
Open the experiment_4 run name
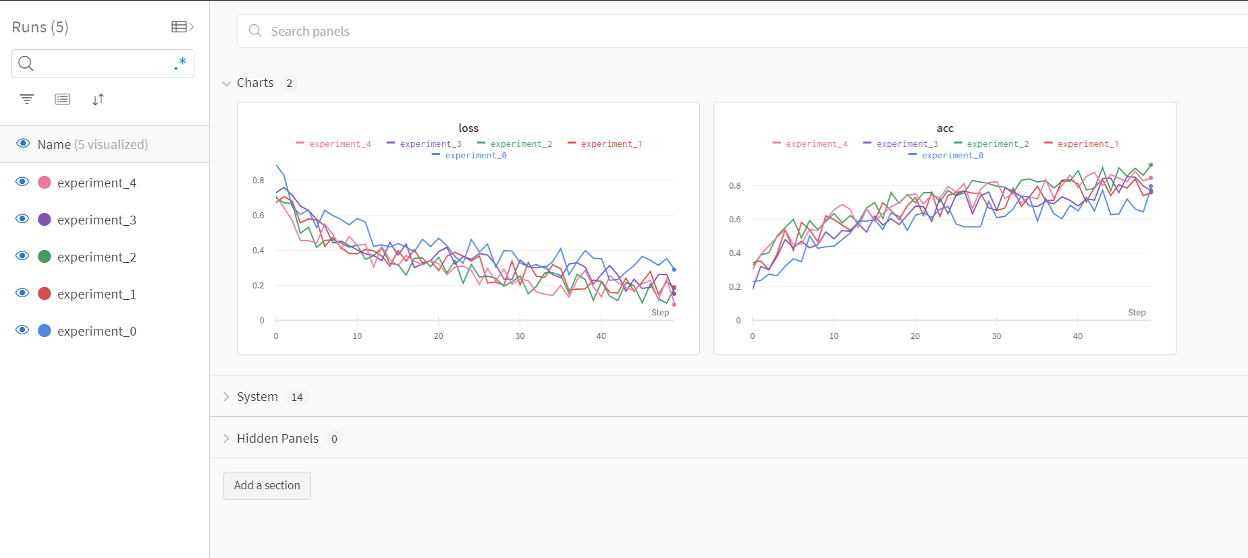(x=97, y=183)
